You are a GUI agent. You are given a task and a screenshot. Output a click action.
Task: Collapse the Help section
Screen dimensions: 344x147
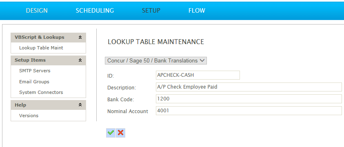tap(80, 105)
